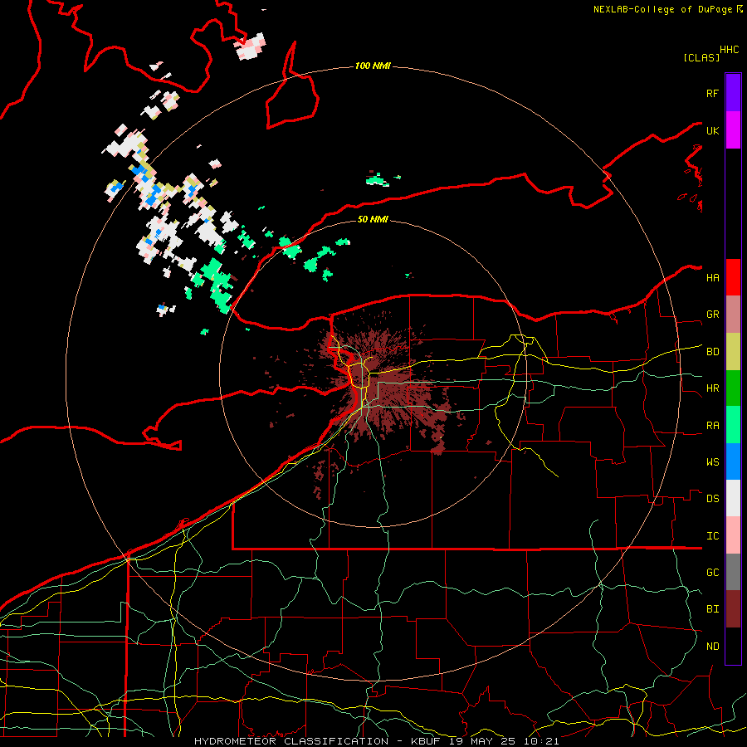
Task: Select the BD yellow legend block
Action: 733,351
